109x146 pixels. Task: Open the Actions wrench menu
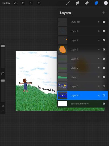pyautogui.click(x=15, y=3)
